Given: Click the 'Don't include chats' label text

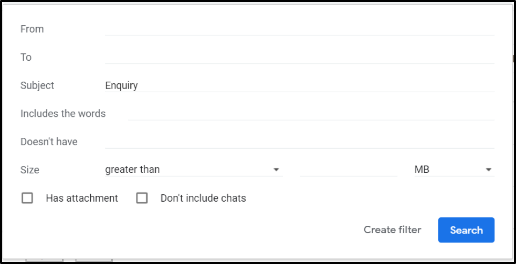Looking at the screenshot, I should pyautogui.click(x=203, y=198).
